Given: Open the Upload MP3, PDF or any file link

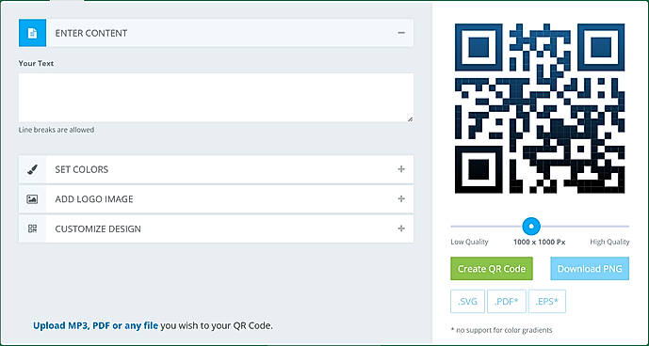Looking at the screenshot, I should click(96, 325).
